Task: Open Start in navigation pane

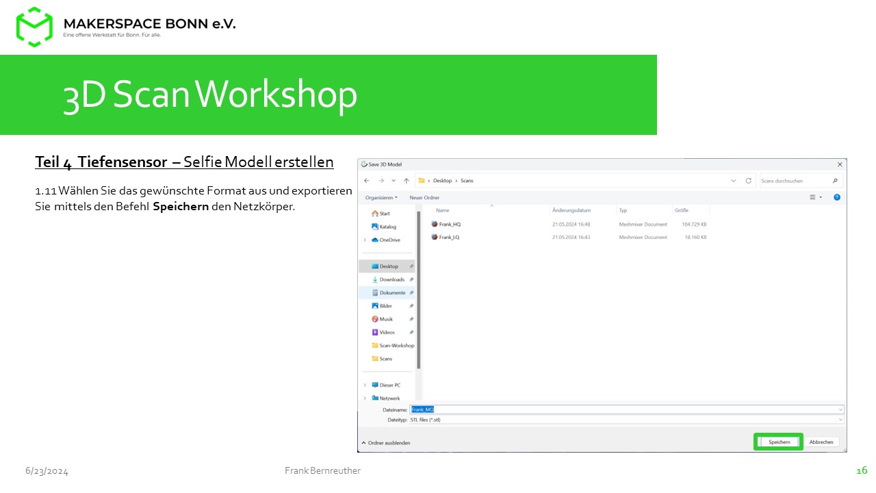Action: click(x=381, y=214)
